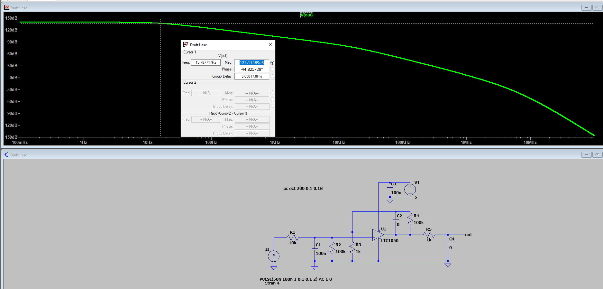
Task: Click the ground symbol below C3
Action: [x=390, y=201]
